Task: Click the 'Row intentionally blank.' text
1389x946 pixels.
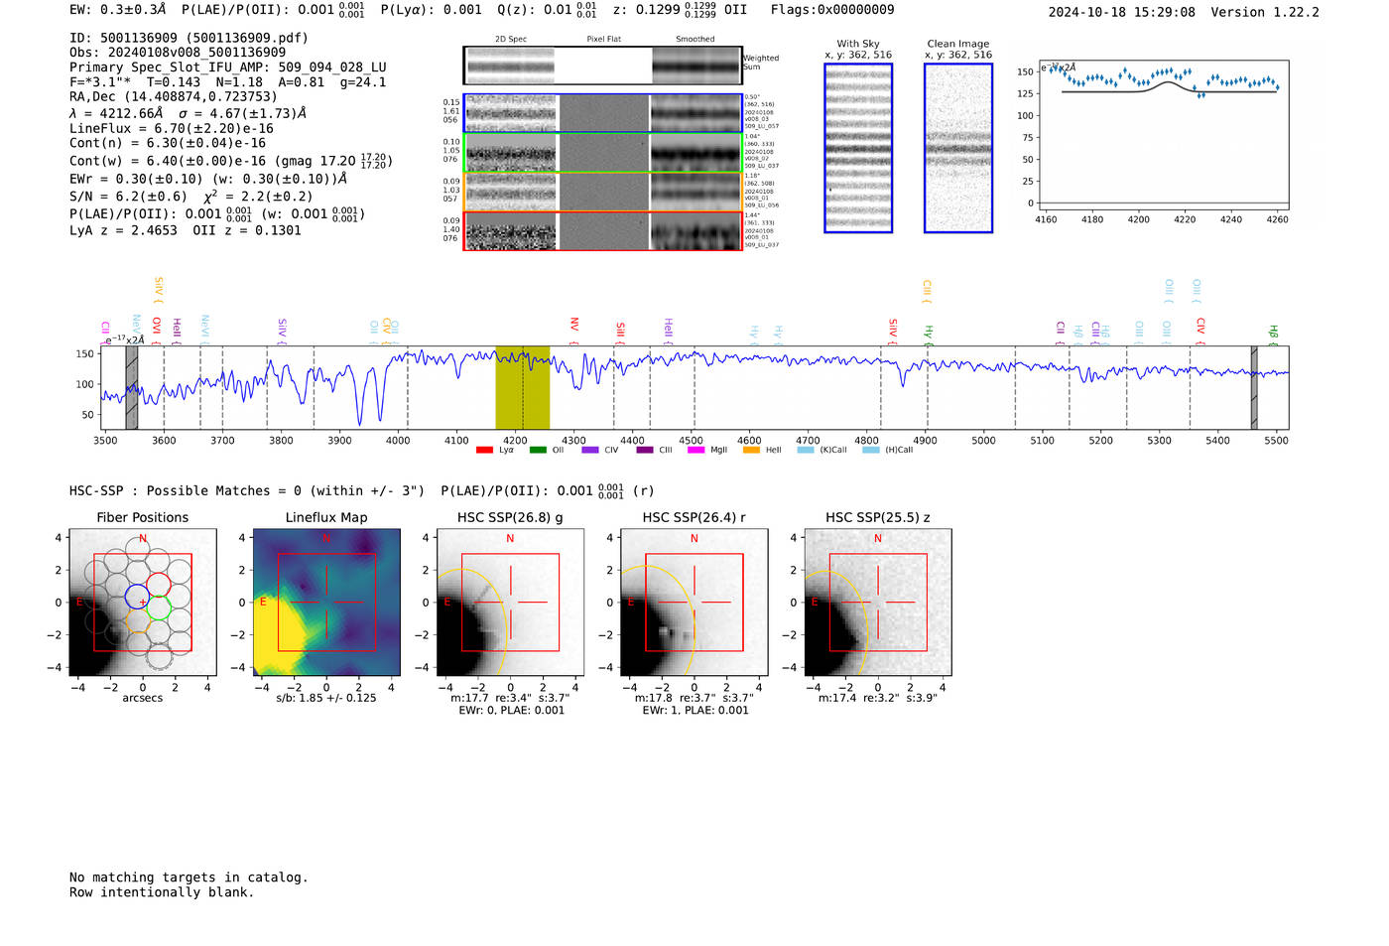Action: point(162,892)
